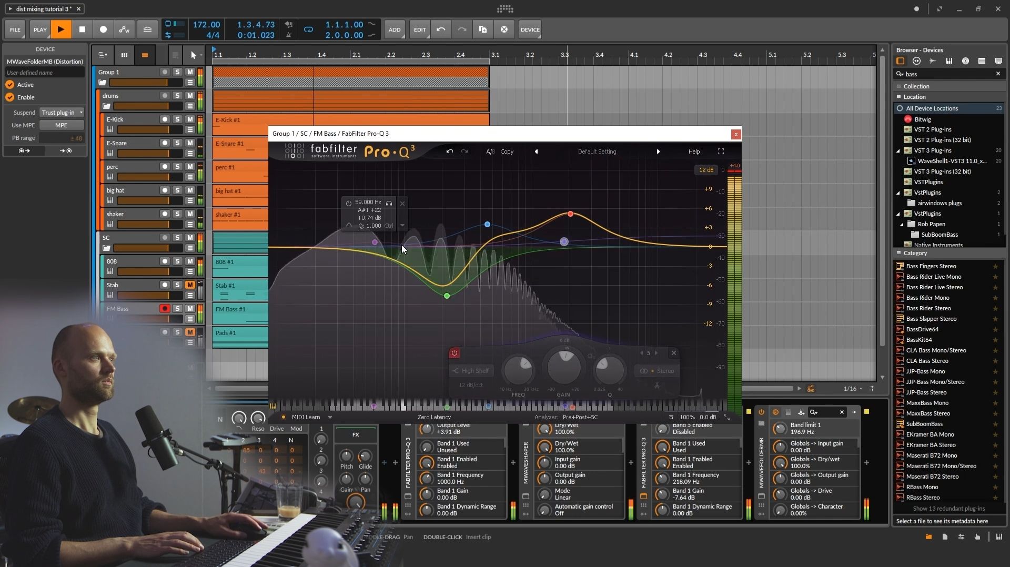
Task: Click the scissors icon in the band controls
Action: (x=657, y=386)
